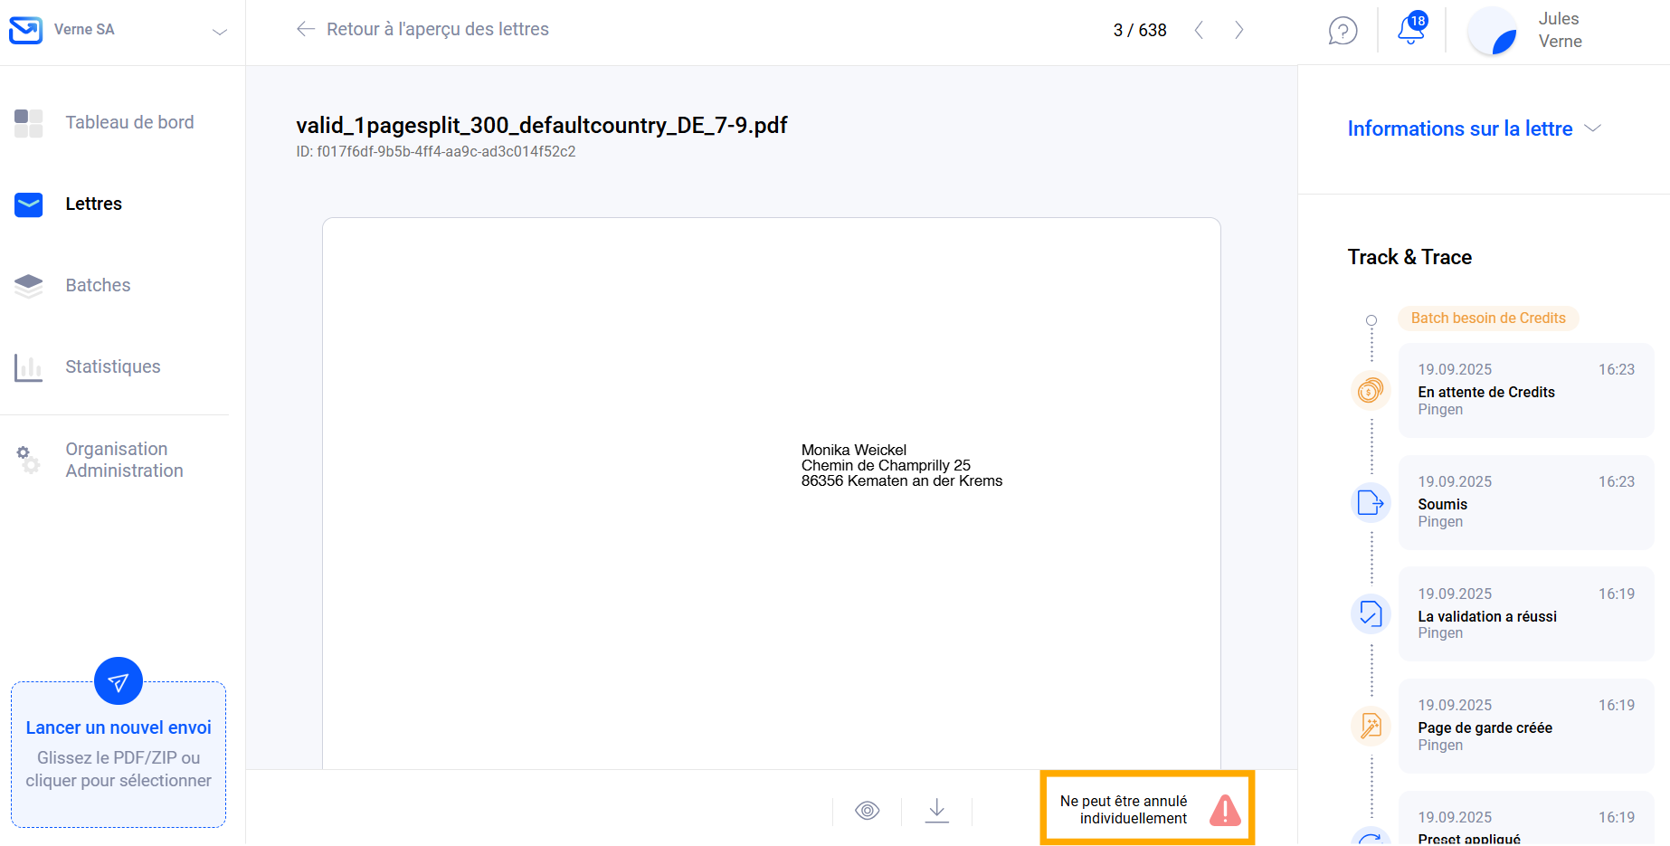
Task: Expand the Verne SA organisation dropdown
Action: (x=219, y=32)
